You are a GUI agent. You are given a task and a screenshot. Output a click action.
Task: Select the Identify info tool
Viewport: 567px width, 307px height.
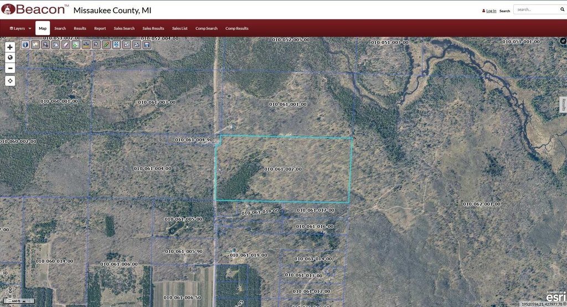25,44
